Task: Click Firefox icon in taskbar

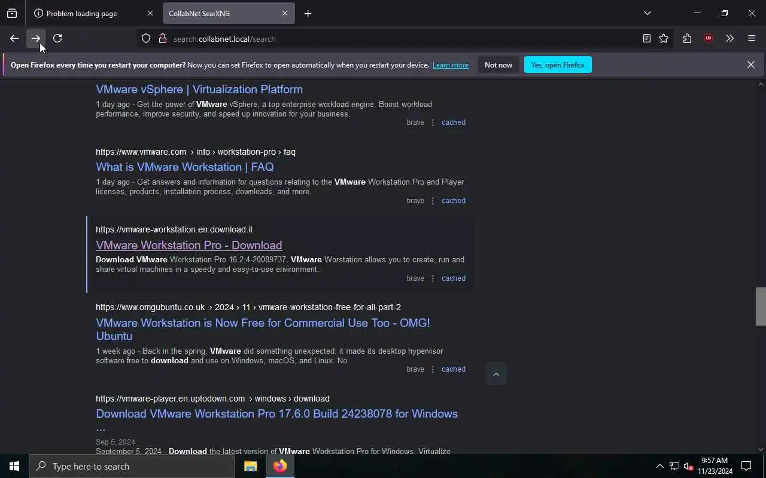Action: pos(280,466)
